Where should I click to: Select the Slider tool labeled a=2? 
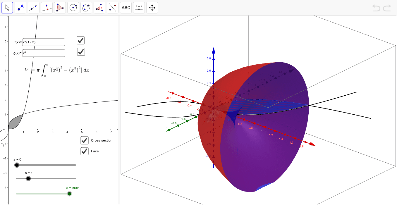(x=139, y=7)
